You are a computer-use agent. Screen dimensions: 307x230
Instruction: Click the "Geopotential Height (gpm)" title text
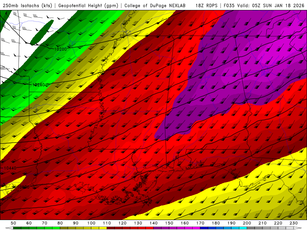[88, 6]
